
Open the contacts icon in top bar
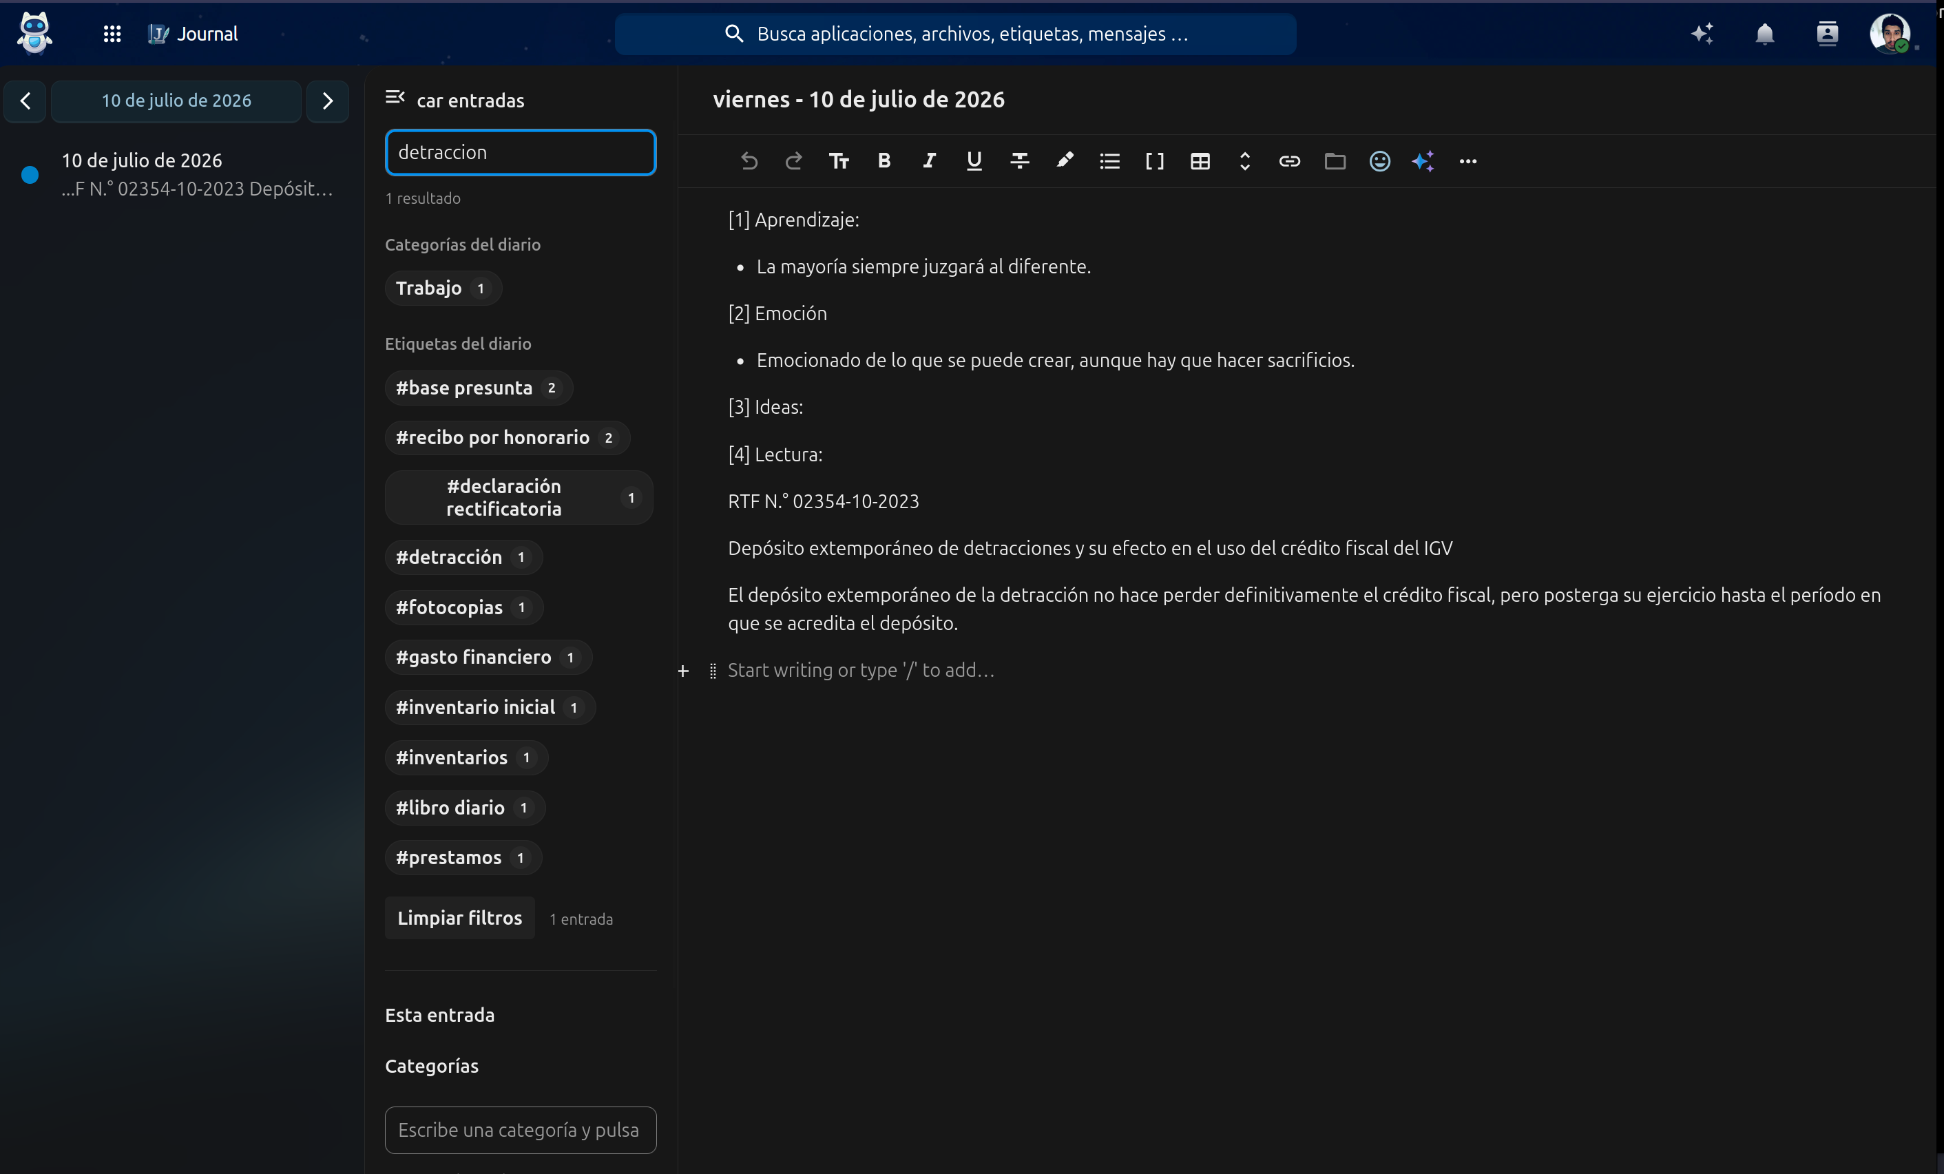point(1827,34)
